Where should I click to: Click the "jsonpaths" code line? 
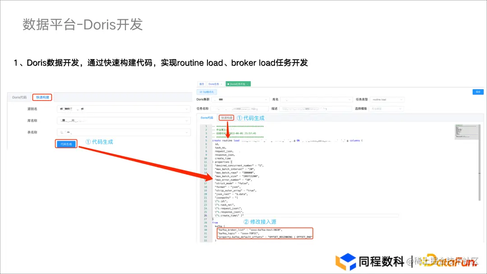226,198
